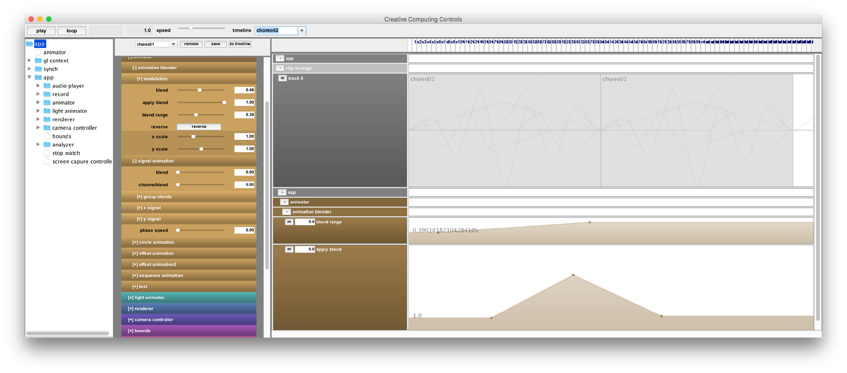The width and height of the screenshot is (847, 373).
Task: Toggle the m button for apply blend
Action: (x=289, y=250)
